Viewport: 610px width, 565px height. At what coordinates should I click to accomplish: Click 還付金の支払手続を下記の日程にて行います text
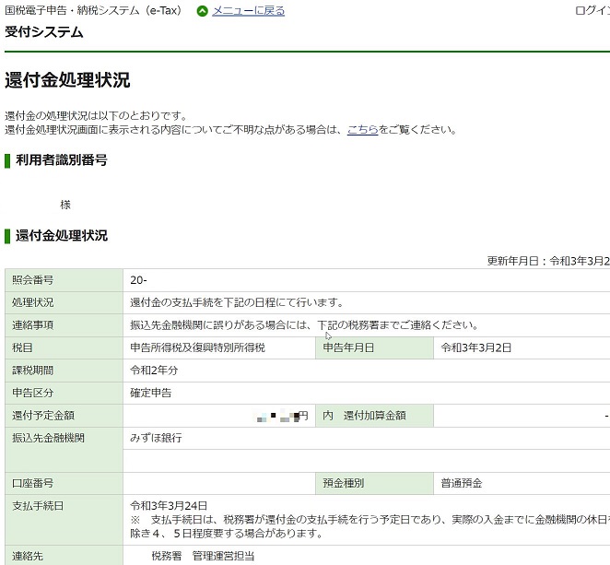237,302
